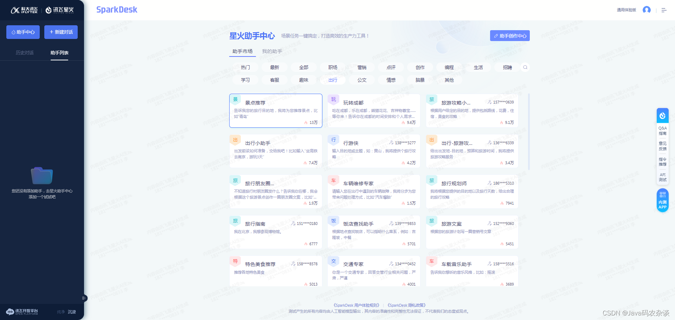
Task: Select the 其他 category filter
Action: (x=449, y=80)
